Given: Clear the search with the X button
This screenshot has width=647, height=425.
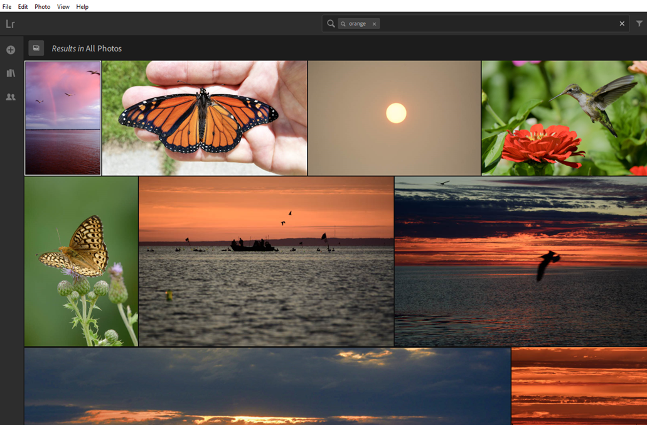Looking at the screenshot, I should [622, 23].
